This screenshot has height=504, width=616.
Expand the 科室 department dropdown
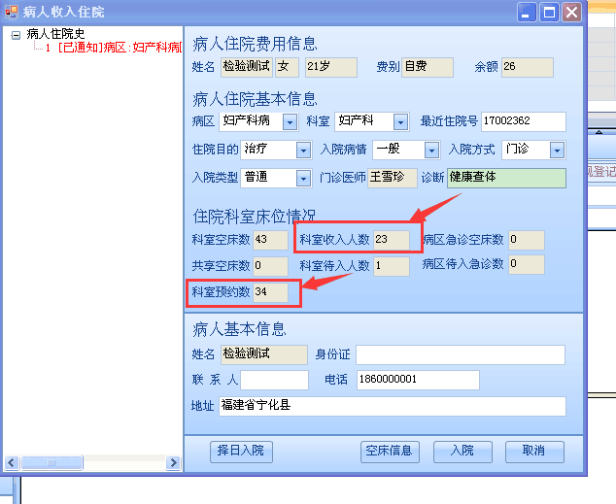coord(400,122)
